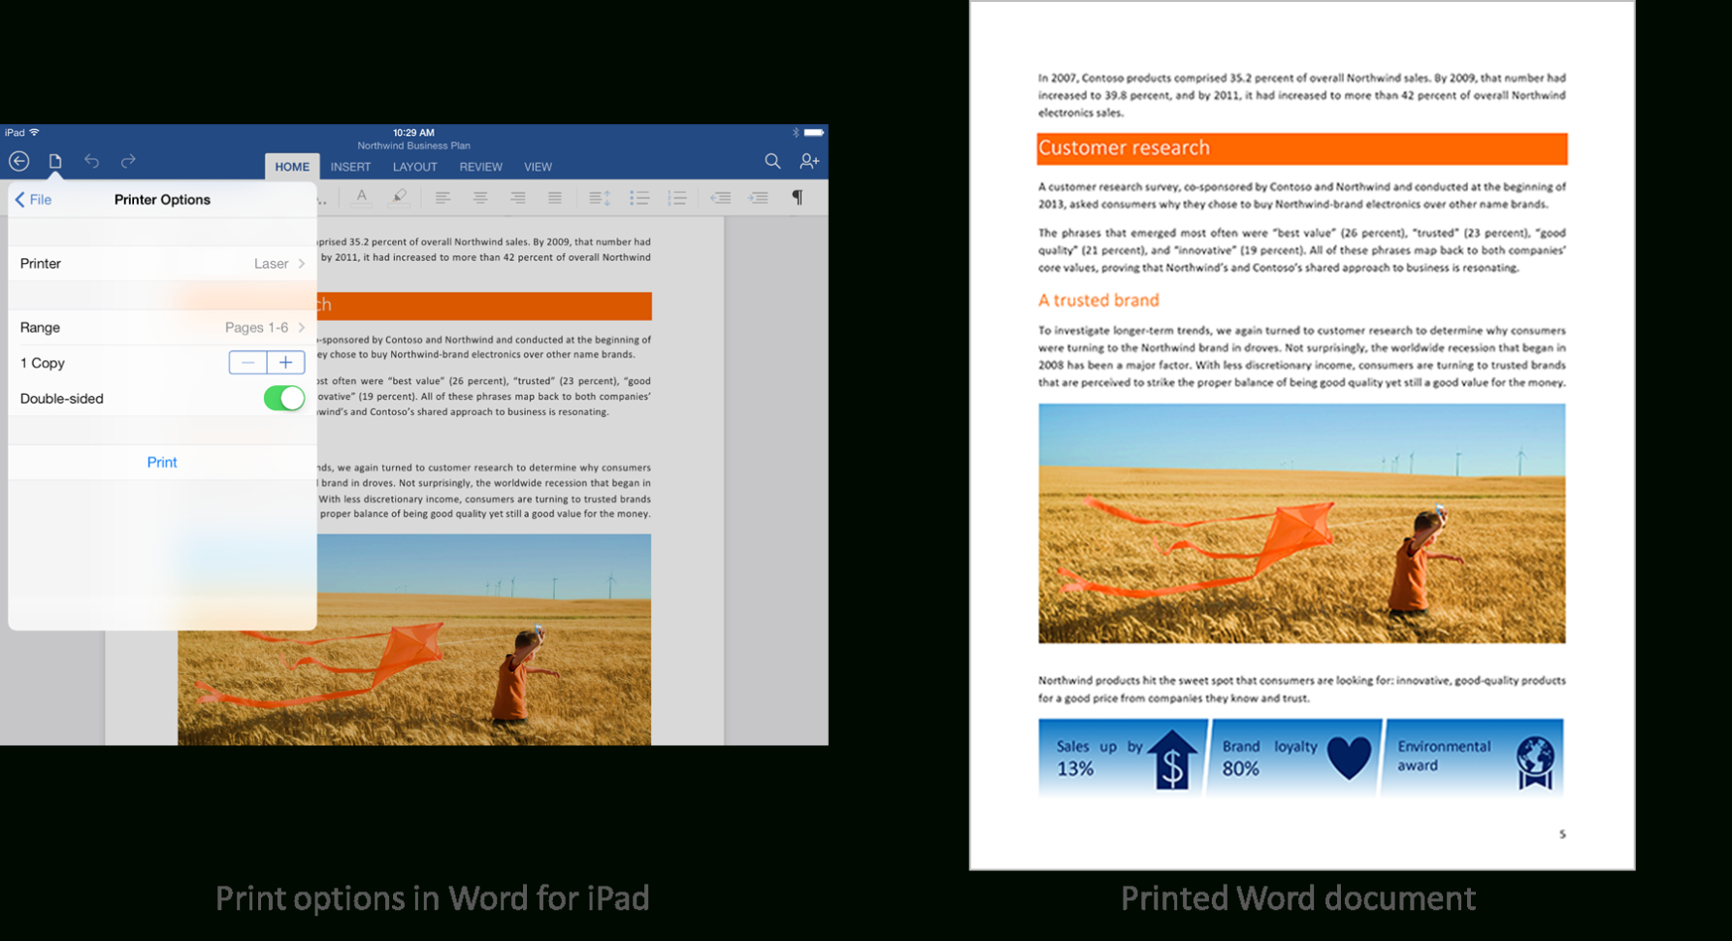The width and height of the screenshot is (1732, 941).
Task: Select the Undo icon
Action: click(x=91, y=161)
